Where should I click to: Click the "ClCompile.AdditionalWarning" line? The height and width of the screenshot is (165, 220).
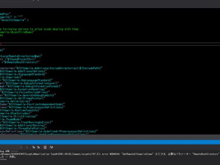click(23, 125)
